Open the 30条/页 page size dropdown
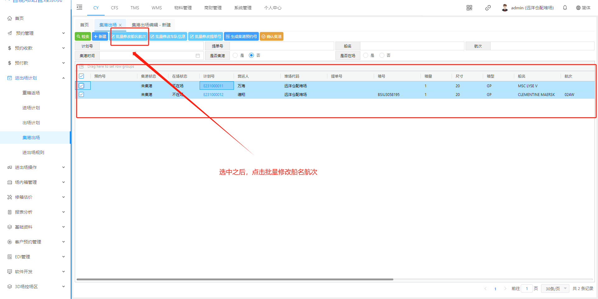This screenshot has width=598, height=299. (555, 288)
